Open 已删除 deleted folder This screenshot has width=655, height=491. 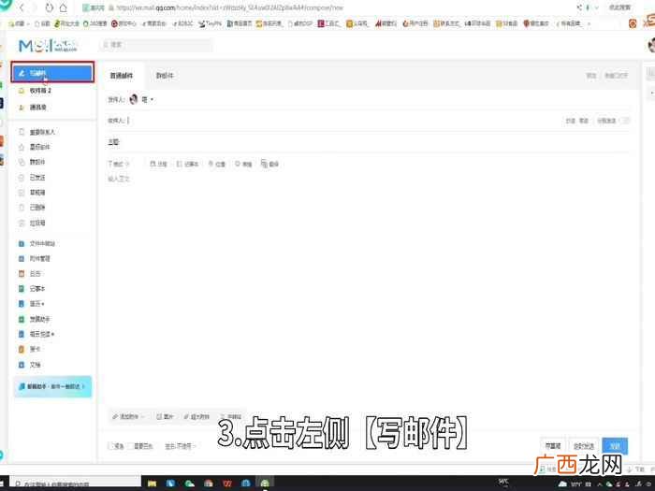coord(36,208)
